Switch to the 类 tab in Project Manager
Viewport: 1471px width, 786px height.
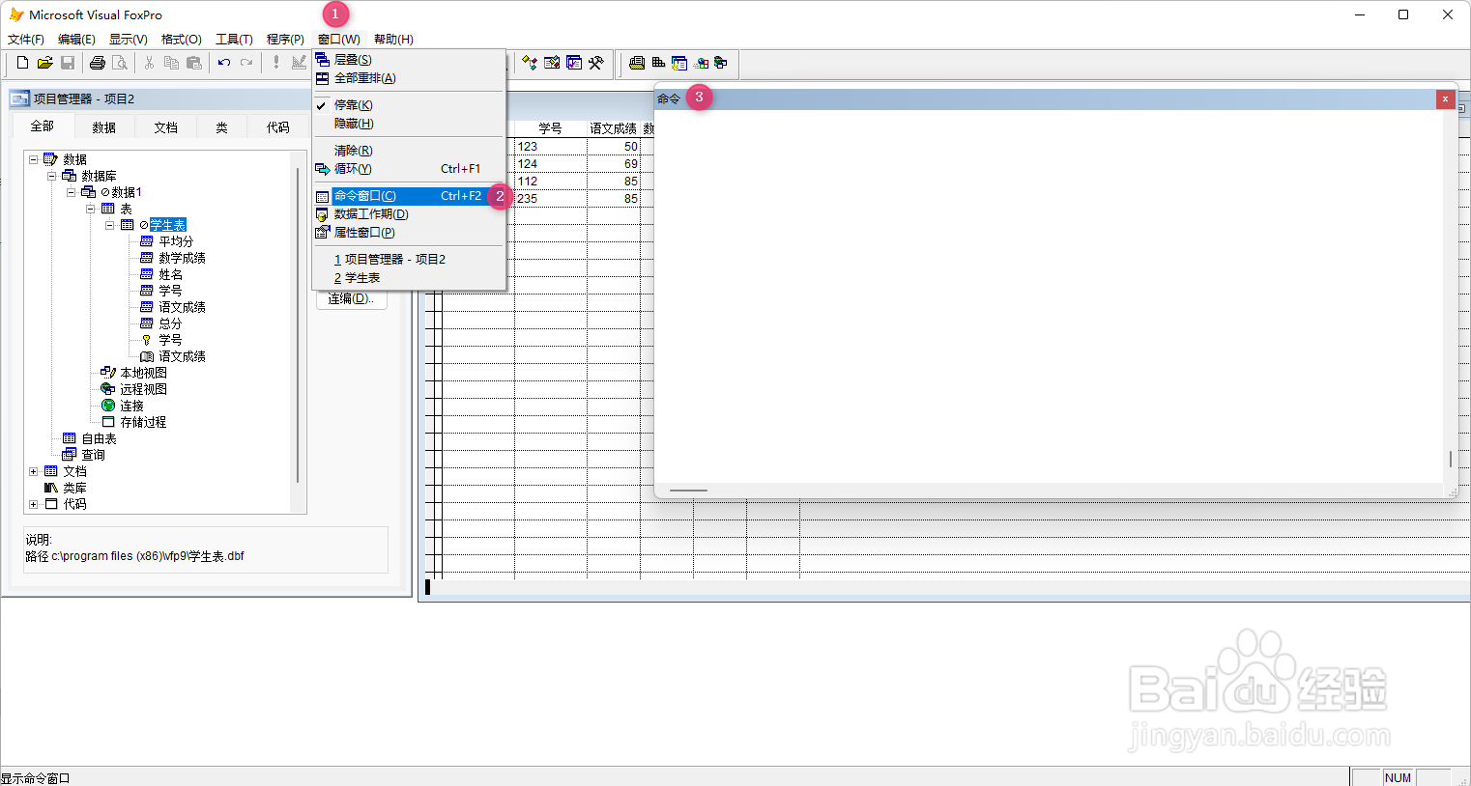click(x=222, y=127)
